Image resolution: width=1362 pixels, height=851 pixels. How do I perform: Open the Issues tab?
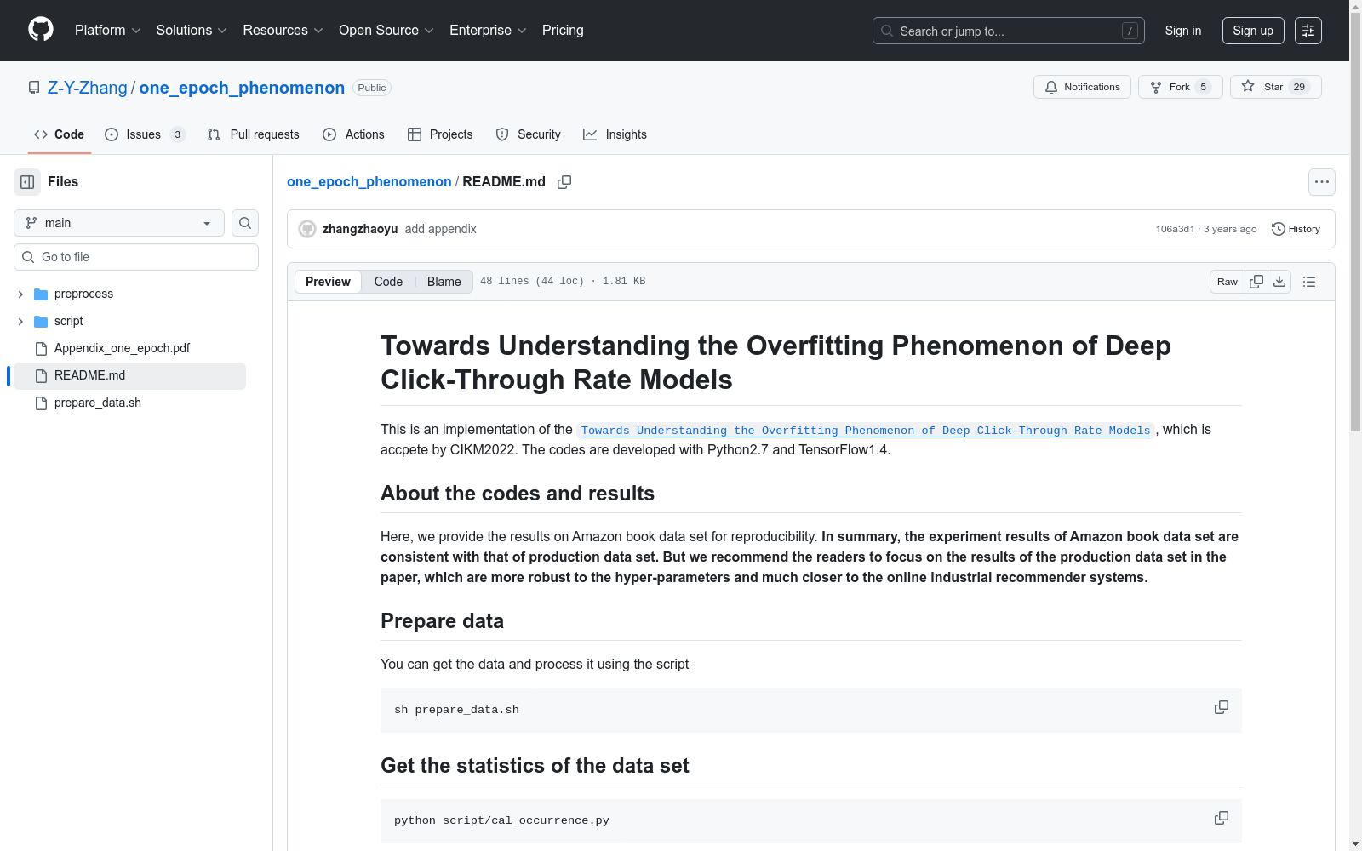click(x=143, y=134)
